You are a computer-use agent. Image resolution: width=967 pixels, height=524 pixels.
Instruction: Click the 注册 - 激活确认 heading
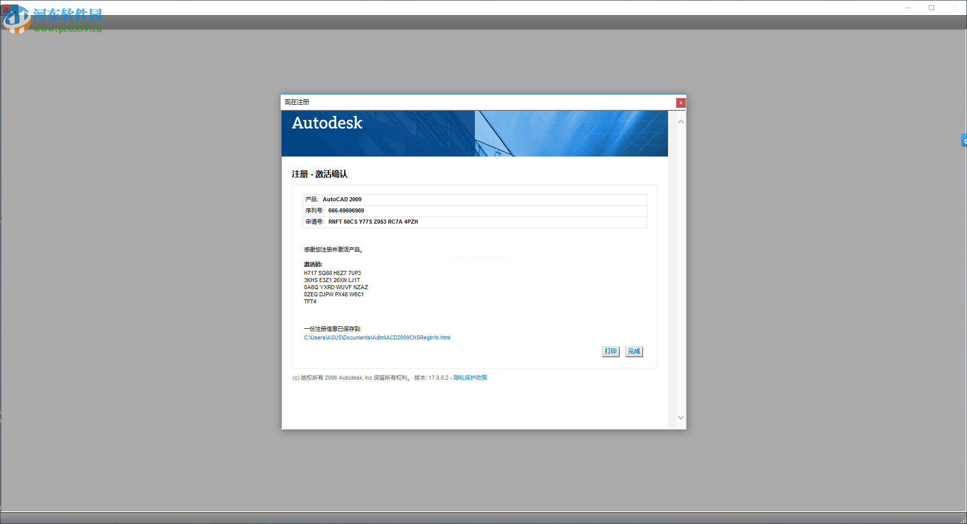320,174
